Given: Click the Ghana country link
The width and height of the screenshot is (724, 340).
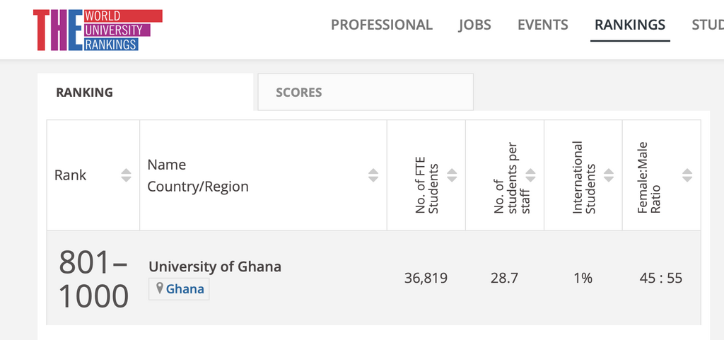Looking at the screenshot, I should click(185, 289).
